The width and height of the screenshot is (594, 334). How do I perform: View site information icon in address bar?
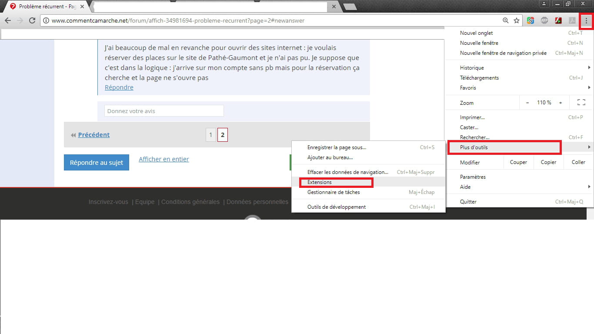46,20
